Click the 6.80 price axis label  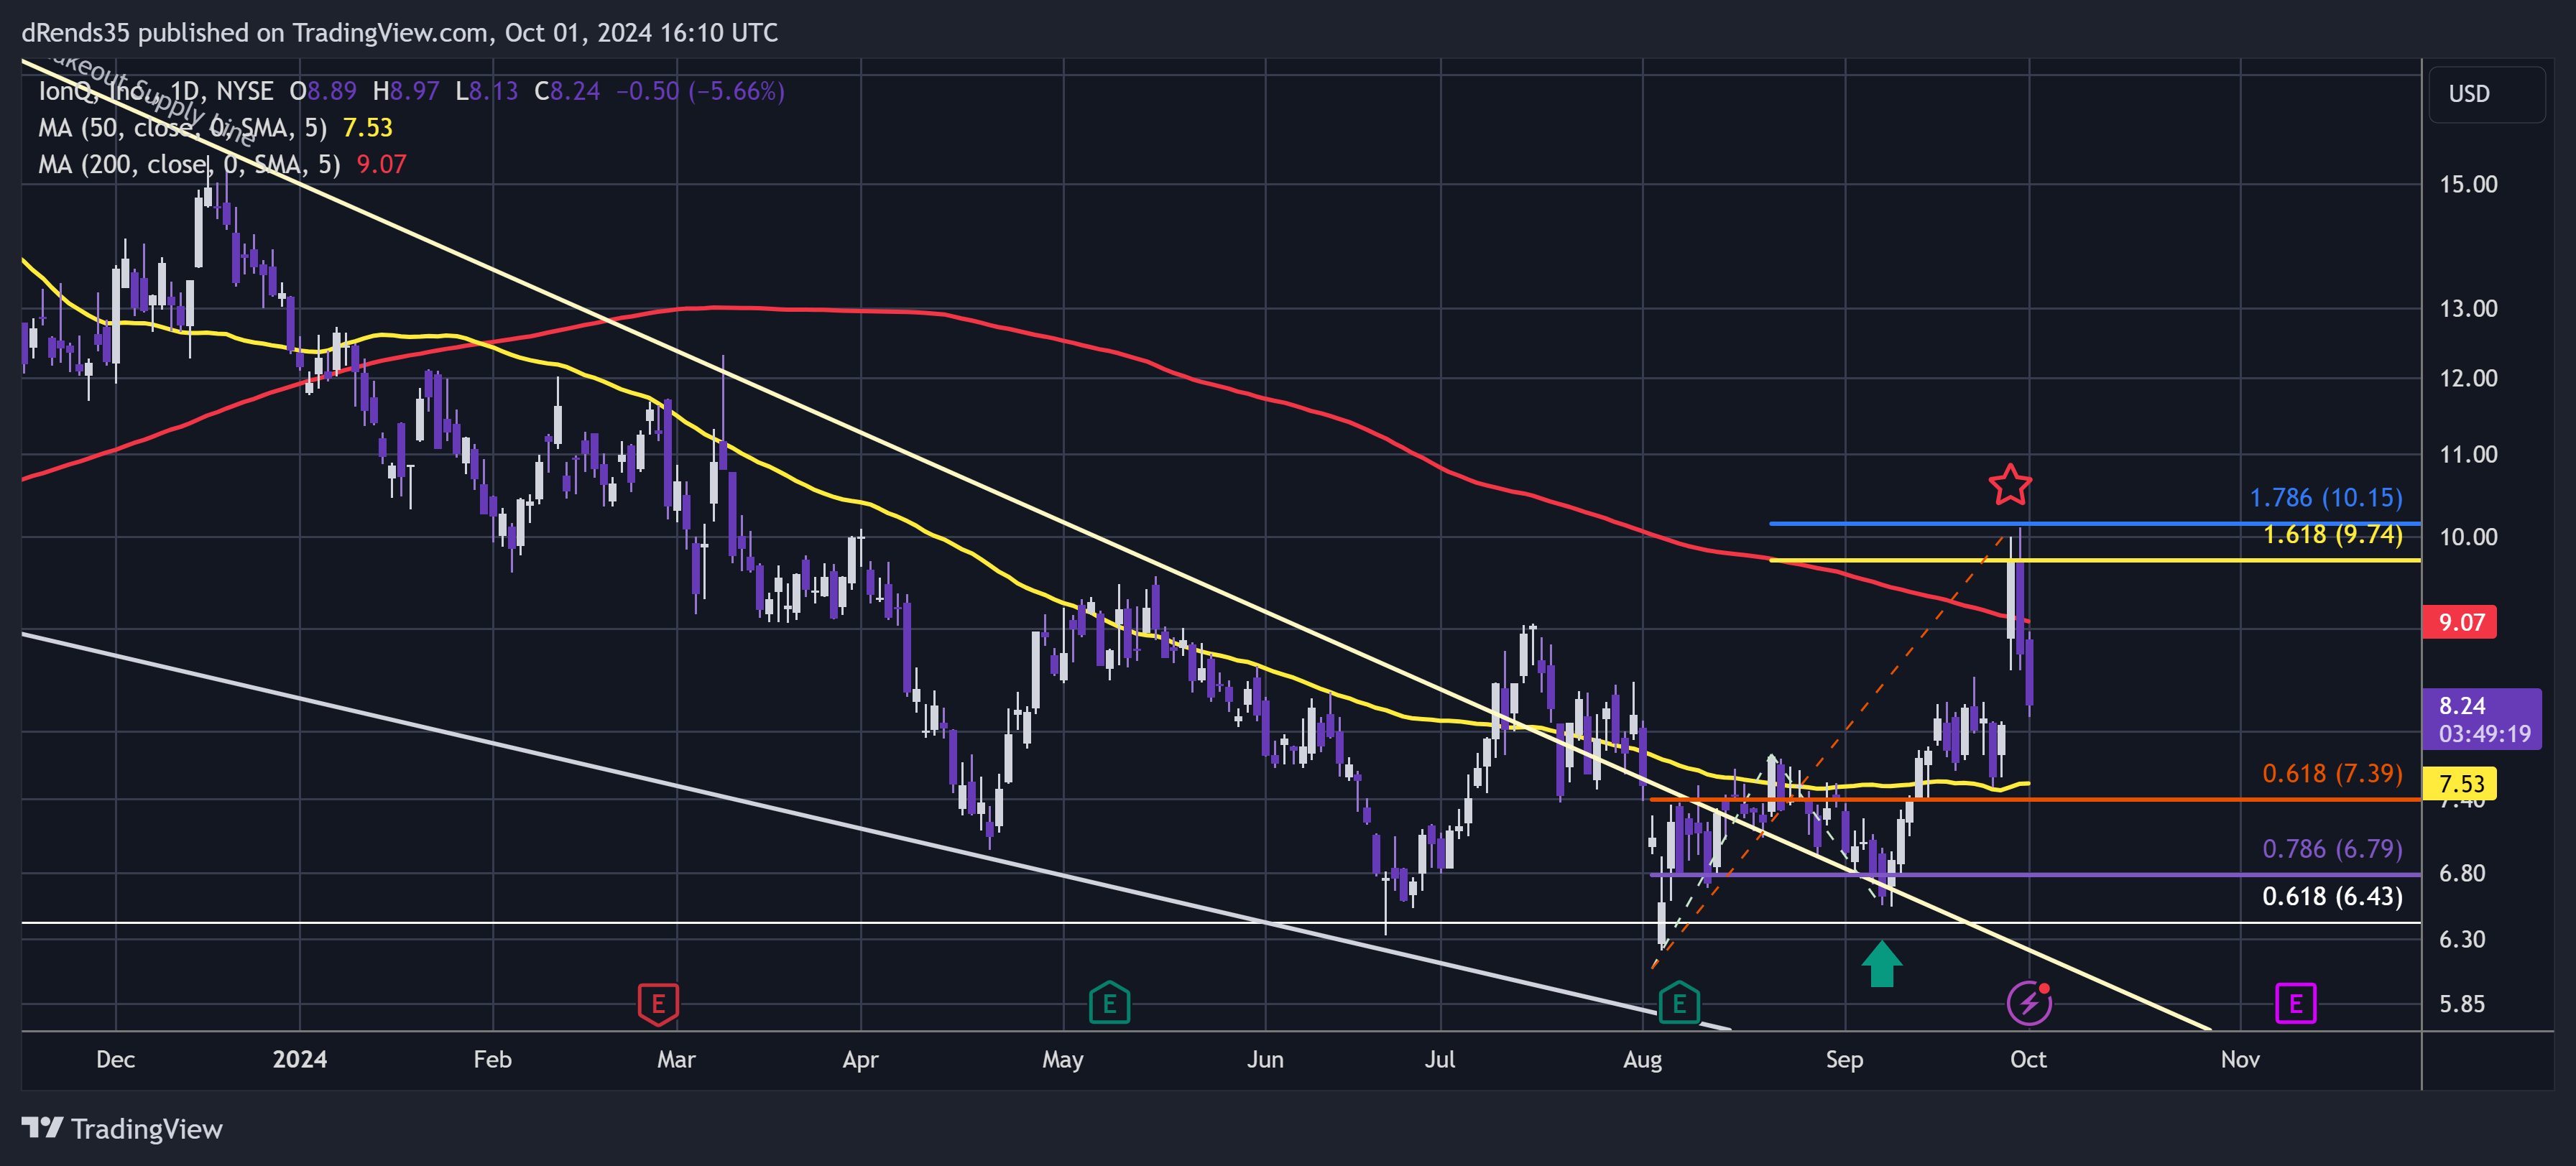2462,874
